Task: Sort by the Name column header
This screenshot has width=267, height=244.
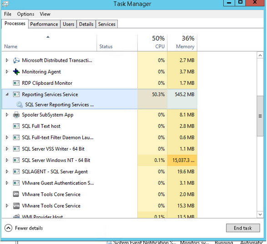Action: 49,43
